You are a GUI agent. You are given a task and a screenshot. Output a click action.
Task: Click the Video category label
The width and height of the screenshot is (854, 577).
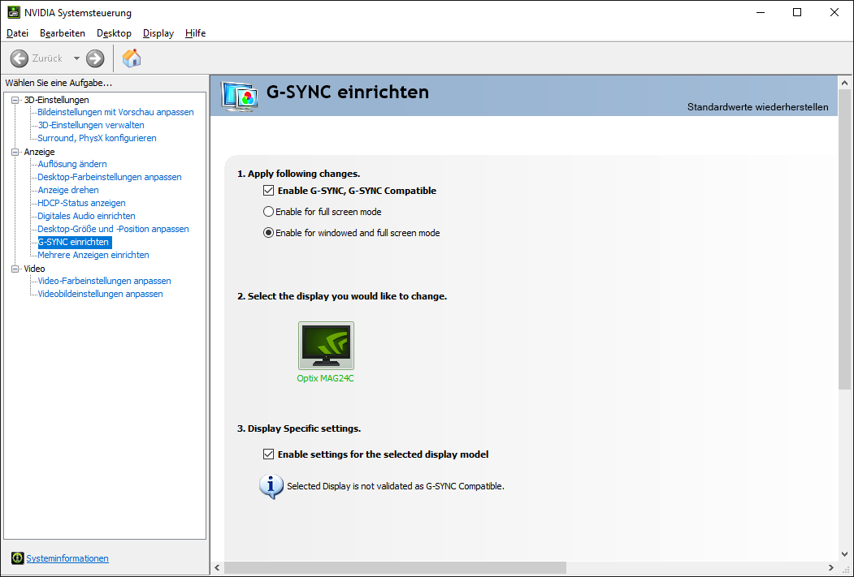click(x=34, y=269)
